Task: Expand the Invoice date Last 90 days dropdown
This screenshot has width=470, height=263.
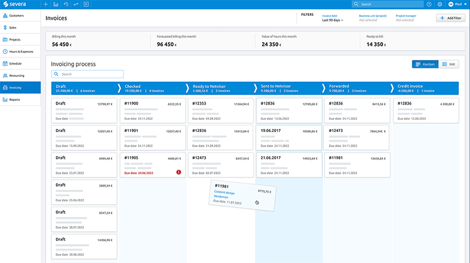Action: pos(333,20)
